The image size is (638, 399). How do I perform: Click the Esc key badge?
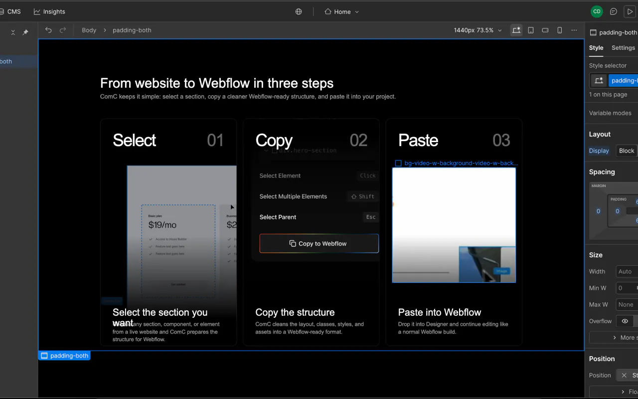(371, 217)
